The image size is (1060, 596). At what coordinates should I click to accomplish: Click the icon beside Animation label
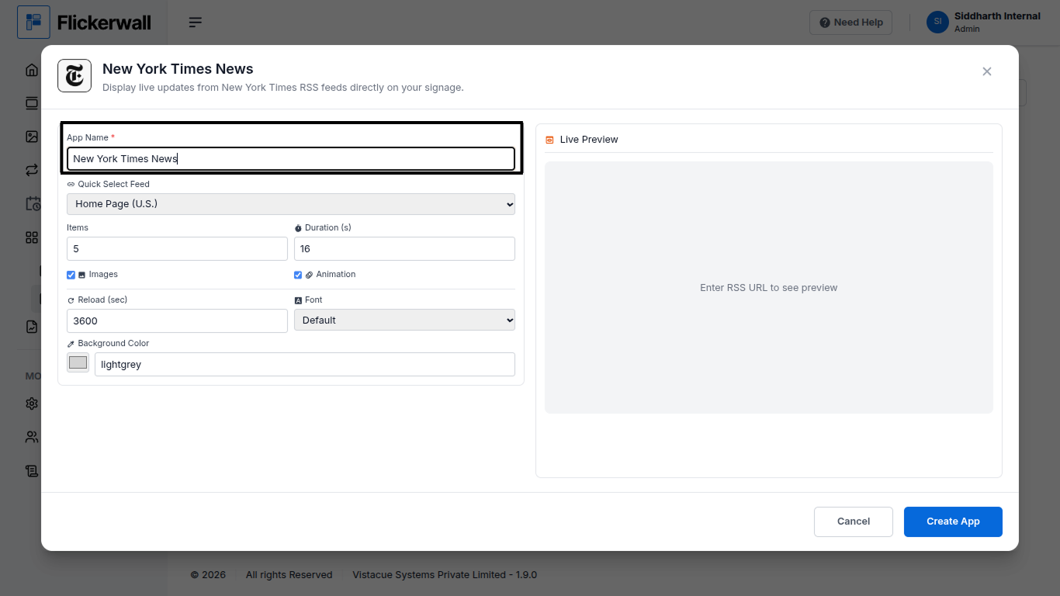[309, 275]
